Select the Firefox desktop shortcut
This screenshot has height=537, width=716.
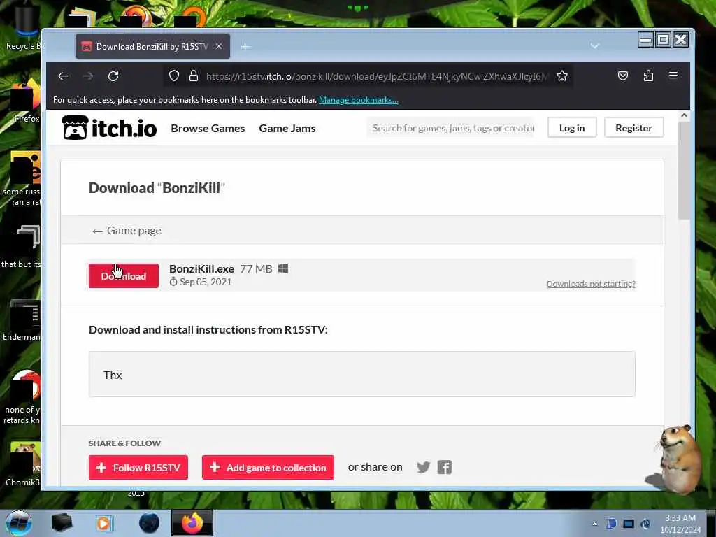click(x=25, y=101)
